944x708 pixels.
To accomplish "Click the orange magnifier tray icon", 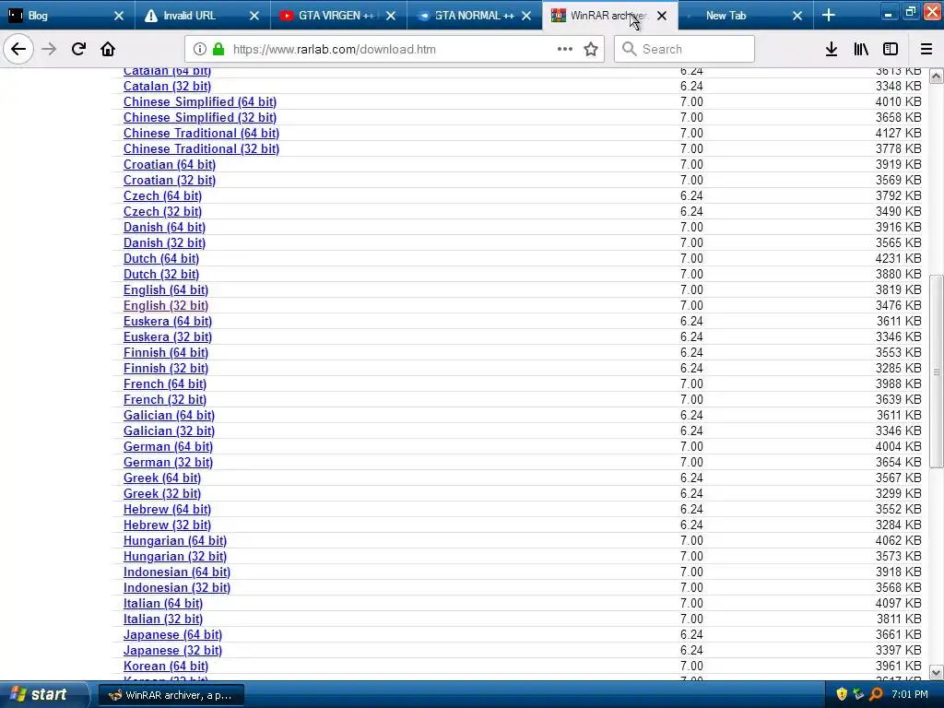I will (x=876, y=694).
